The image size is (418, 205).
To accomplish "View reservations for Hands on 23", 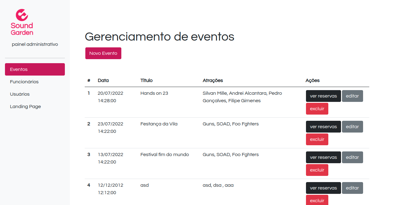I will pyautogui.click(x=323, y=96).
